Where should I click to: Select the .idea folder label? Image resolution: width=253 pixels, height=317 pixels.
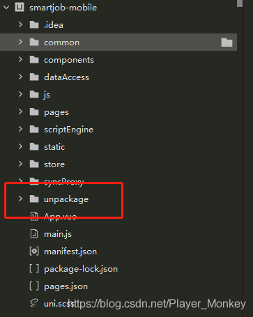click(x=54, y=25)
